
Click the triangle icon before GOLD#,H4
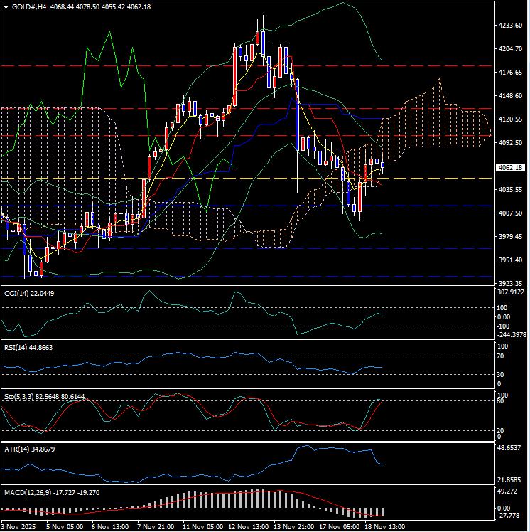(x=6, y=6)
